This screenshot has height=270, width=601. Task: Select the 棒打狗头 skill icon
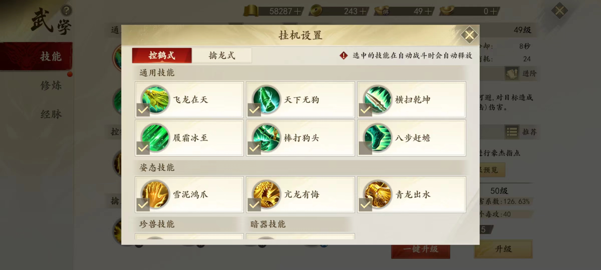[x=266, y=138]
